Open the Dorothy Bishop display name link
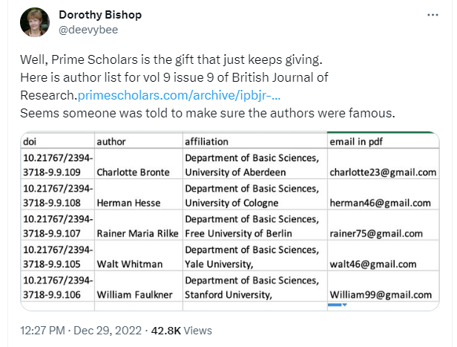 tap(99, 15)
